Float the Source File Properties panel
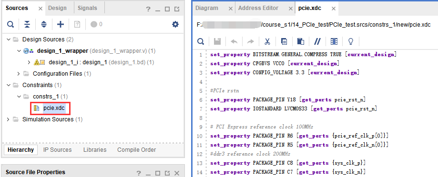This screenshot has width=438, height=177. (x=167, y=173)
